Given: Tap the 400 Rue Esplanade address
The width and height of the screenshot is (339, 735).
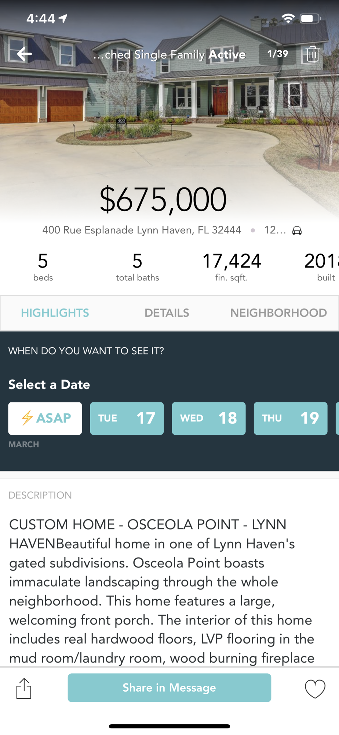Looking at the screenshot, I should [x=142, y=230].
